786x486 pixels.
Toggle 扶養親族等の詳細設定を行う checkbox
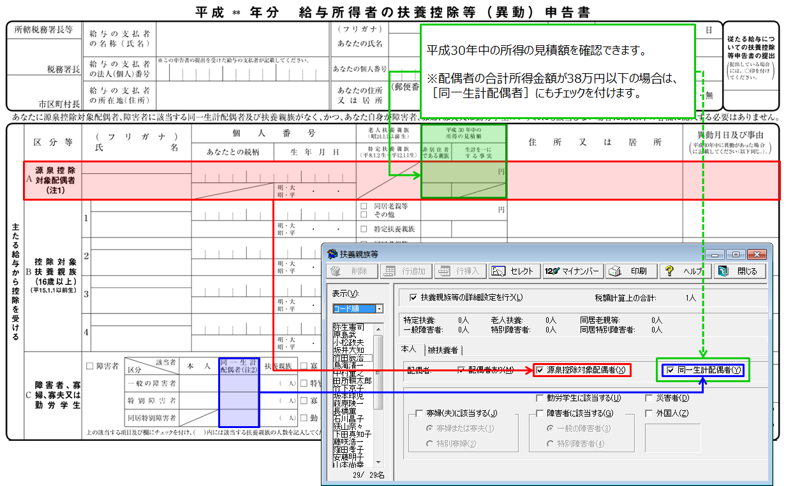click(x=466, y=297)
